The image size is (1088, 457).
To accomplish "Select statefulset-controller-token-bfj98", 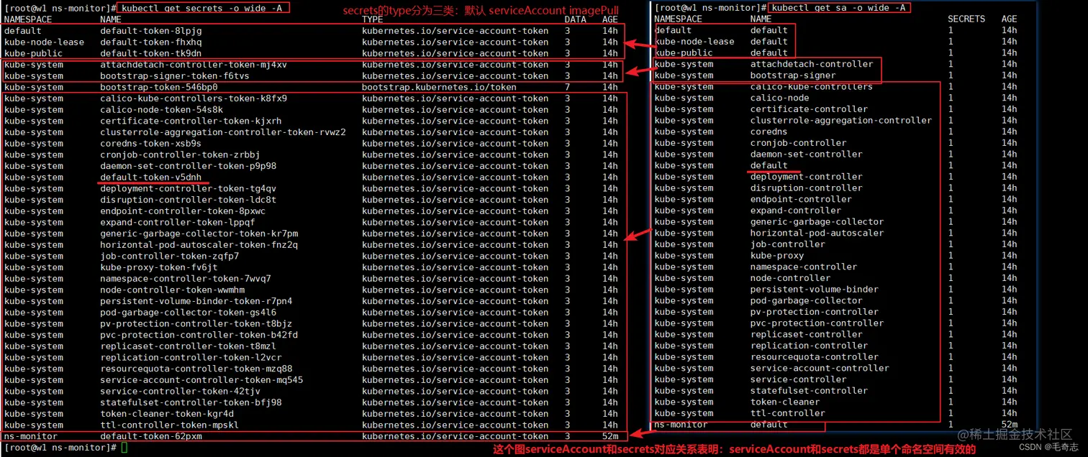I will [x=191, y=402].
